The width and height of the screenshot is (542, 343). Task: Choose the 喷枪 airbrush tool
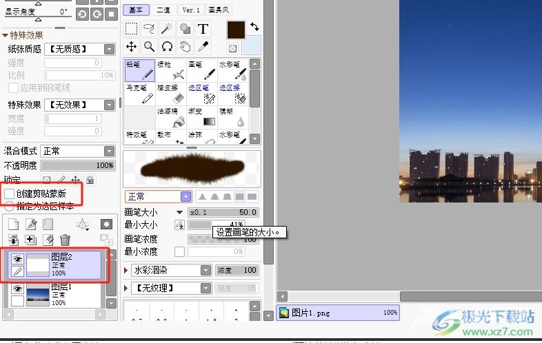[x=171, y=70]
